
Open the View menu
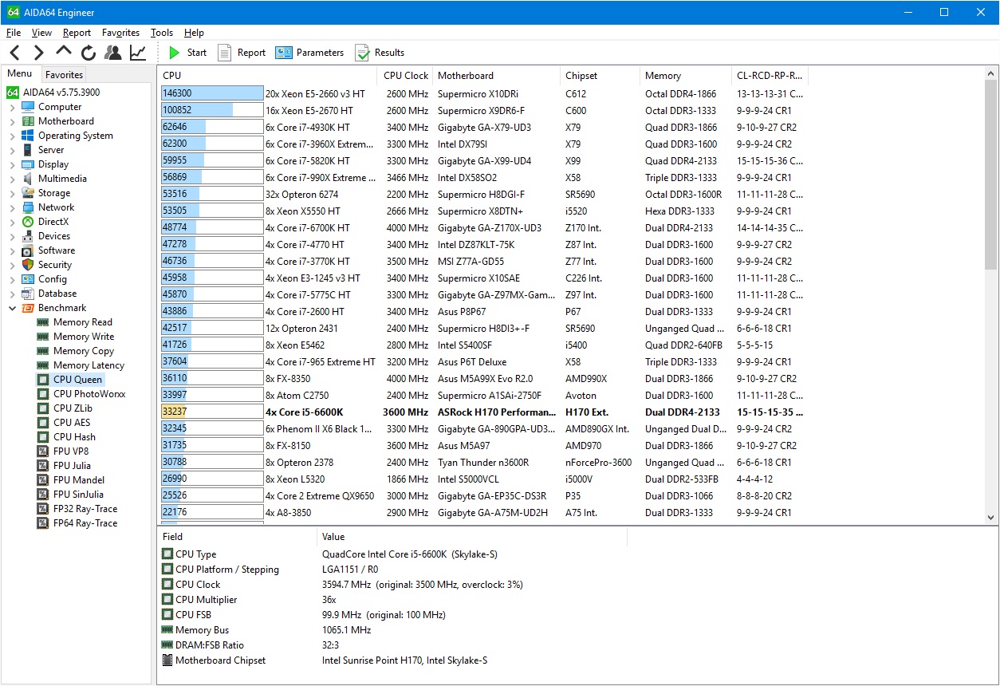(41, 33)
